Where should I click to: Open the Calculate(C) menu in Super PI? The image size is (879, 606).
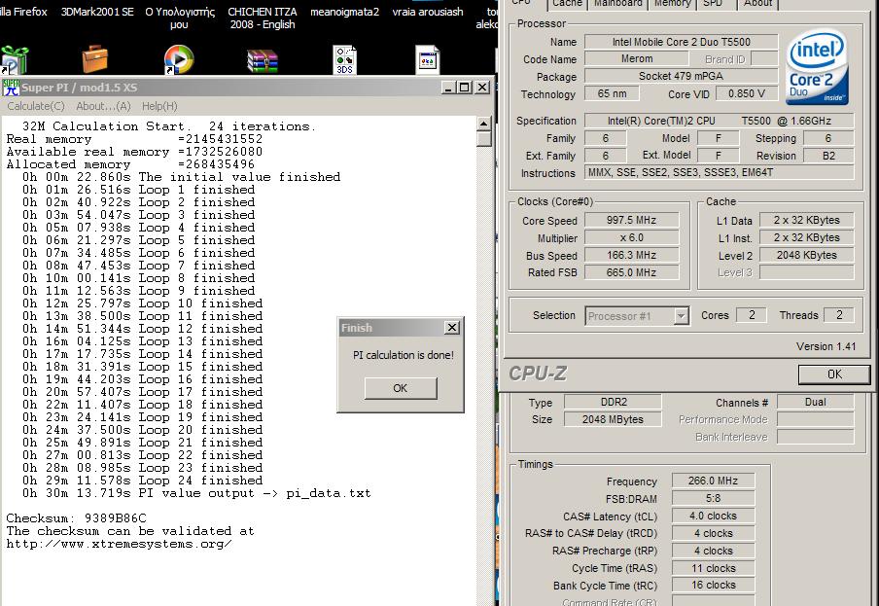pyautogui.click(x=36, y=106)
